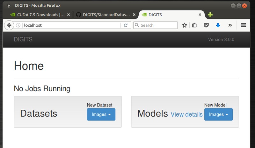Open the Models View details link
This screenshot has height=148, width=255.
(x=186, y=114)
